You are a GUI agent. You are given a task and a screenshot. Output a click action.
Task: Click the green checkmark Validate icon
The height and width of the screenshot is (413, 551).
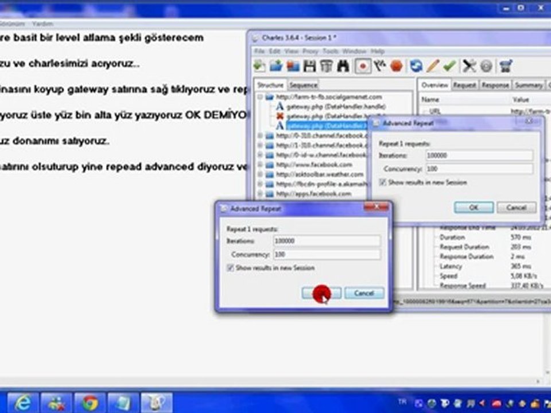[x=449, y=65]
